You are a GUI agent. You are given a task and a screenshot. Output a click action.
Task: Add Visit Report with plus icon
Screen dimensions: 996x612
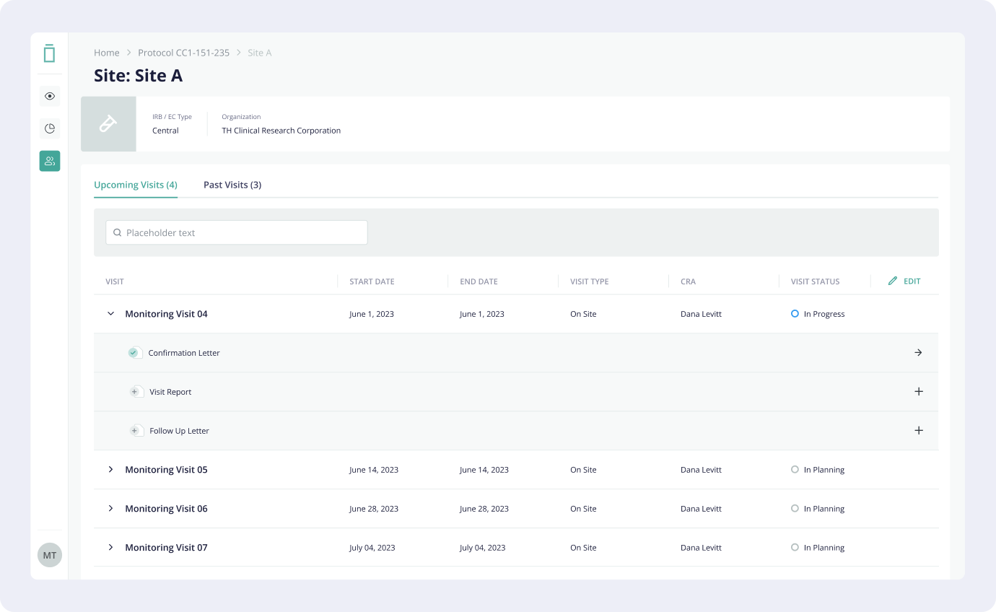[x=918, y=392]
